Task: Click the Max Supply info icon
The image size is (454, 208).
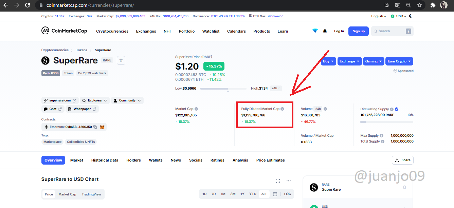Action: coord(382,135)
